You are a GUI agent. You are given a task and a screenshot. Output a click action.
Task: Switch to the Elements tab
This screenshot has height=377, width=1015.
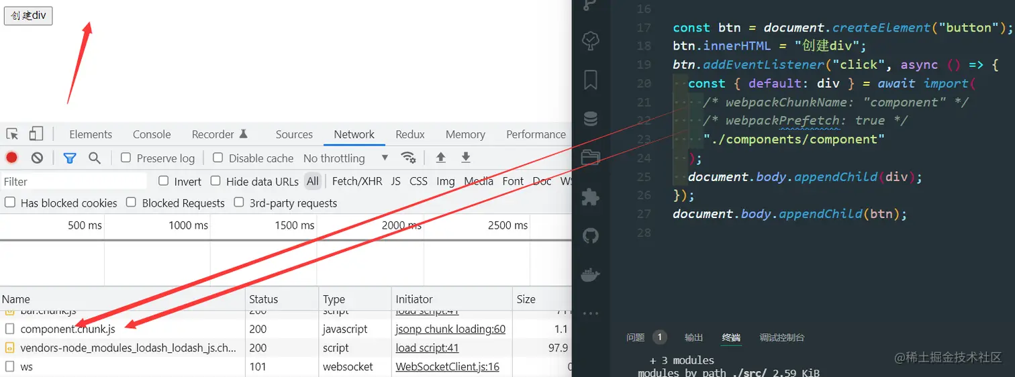click(91, 134)
